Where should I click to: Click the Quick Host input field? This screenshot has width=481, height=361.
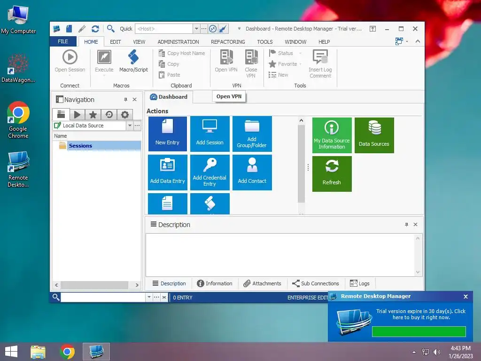tap(164, 29)
